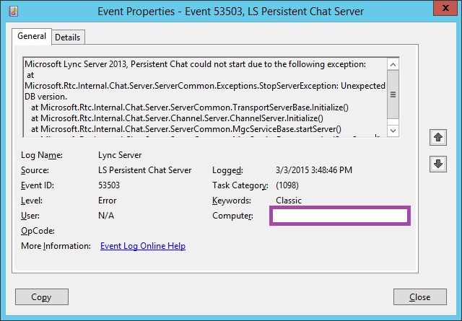Viewport: 462px width, 321px height.
Task: Click the up arrow for previous event
Action: (437, 136)
